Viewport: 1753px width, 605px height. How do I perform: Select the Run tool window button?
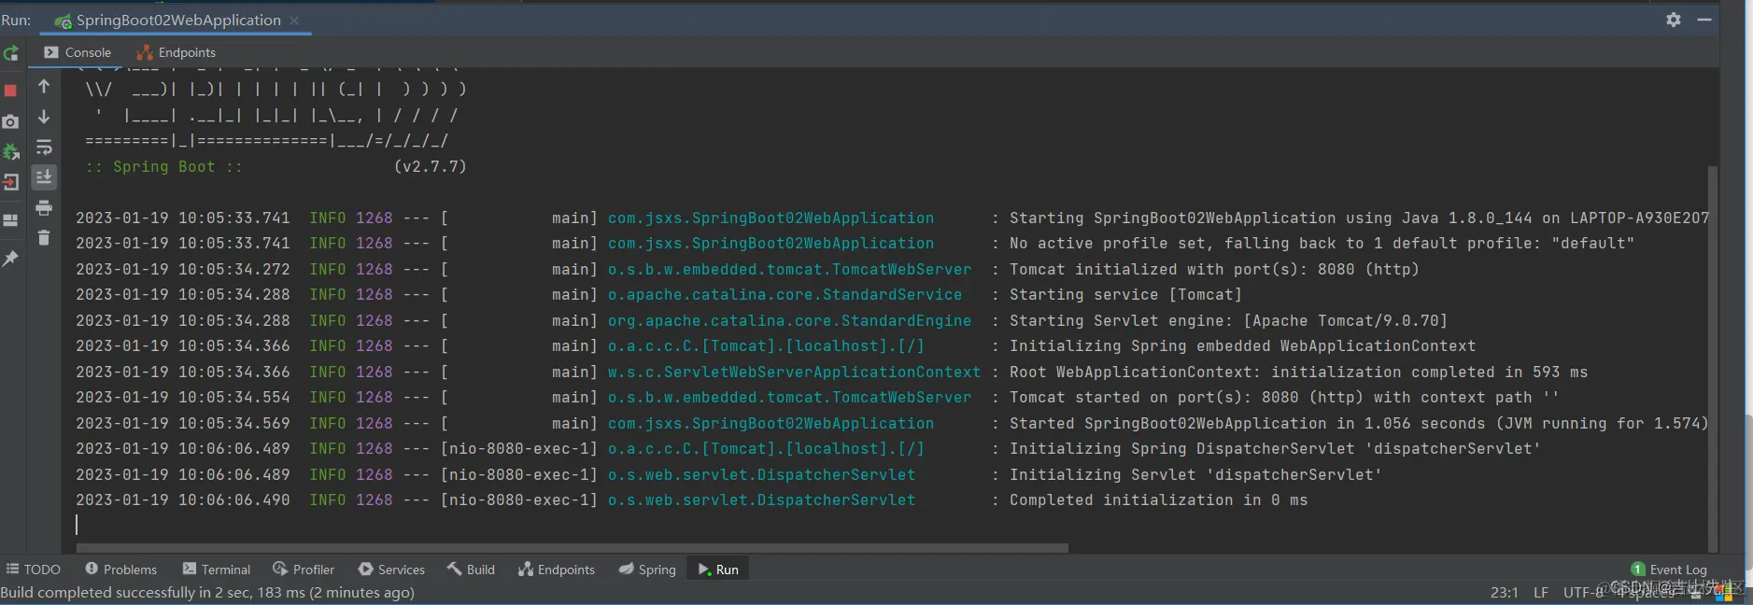click(717, 570)
